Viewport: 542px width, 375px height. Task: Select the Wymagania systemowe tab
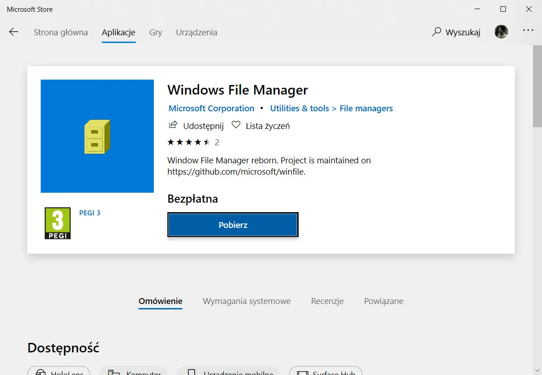(x=247, y=301)
